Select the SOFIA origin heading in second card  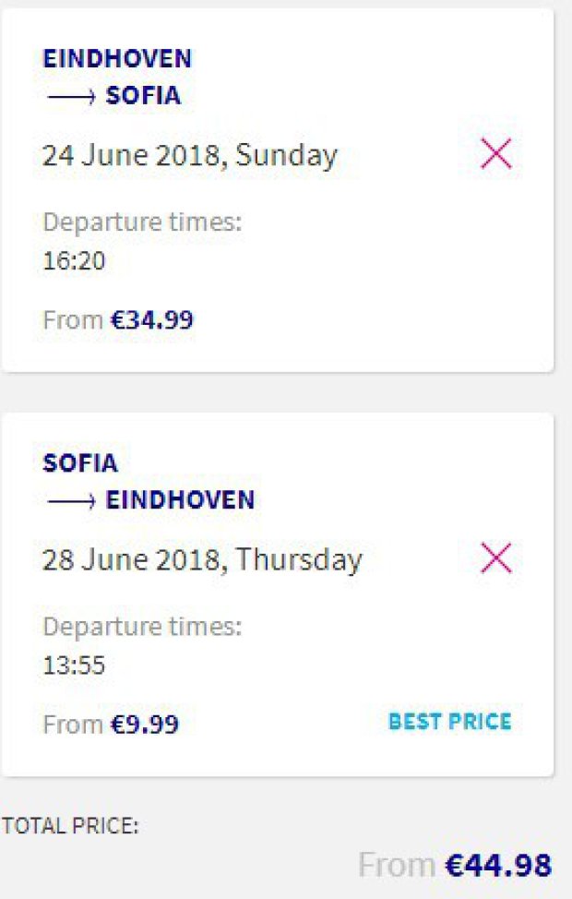tap(80, 462)
